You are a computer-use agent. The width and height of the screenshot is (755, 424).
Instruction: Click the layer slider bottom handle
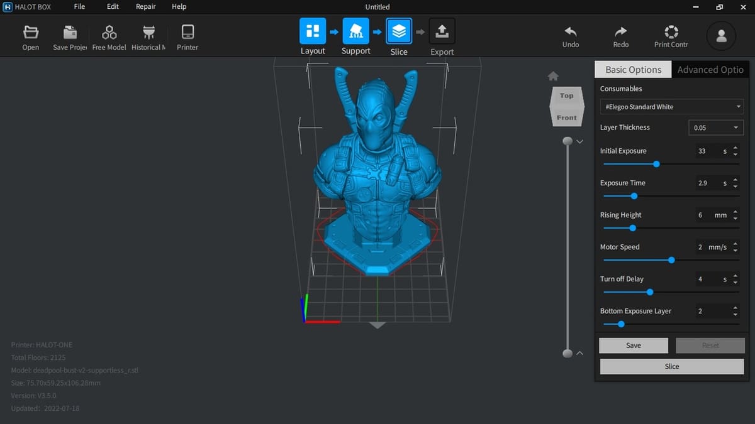(568, 354)
